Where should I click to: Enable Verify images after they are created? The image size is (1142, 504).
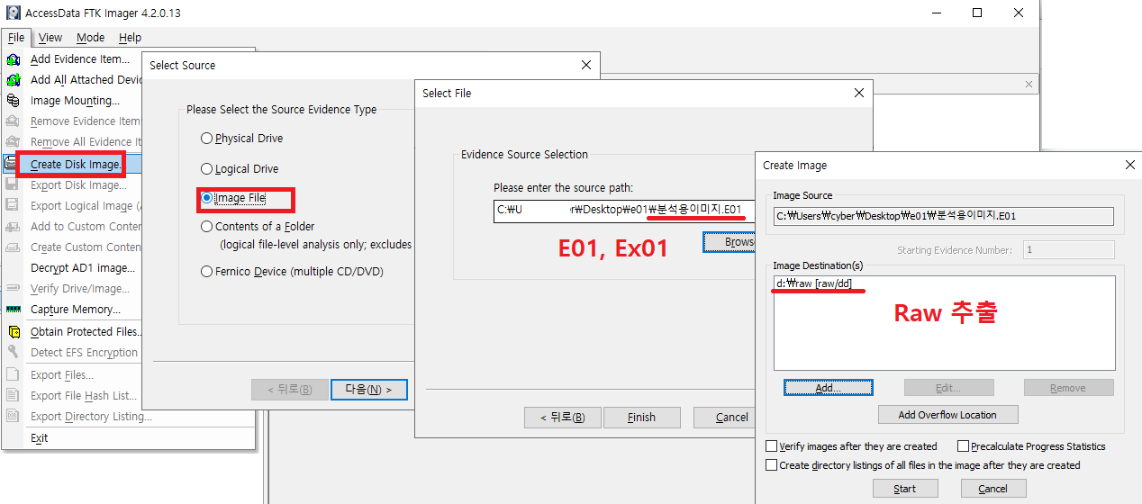pos(771,446)
